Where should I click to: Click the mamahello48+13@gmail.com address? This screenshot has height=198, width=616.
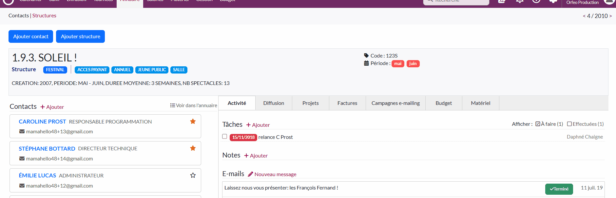[60, 131]
